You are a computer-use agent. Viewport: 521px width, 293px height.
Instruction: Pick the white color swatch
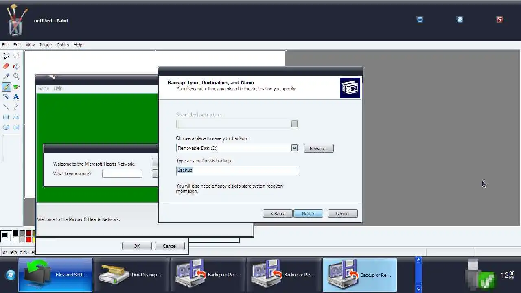click(15, 239)
